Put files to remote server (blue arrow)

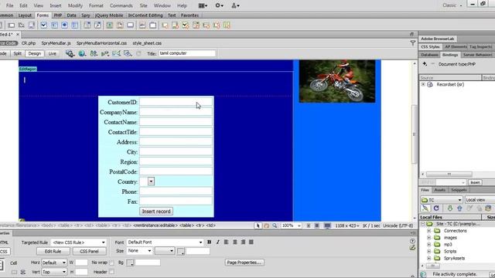(x=459, y=208)
